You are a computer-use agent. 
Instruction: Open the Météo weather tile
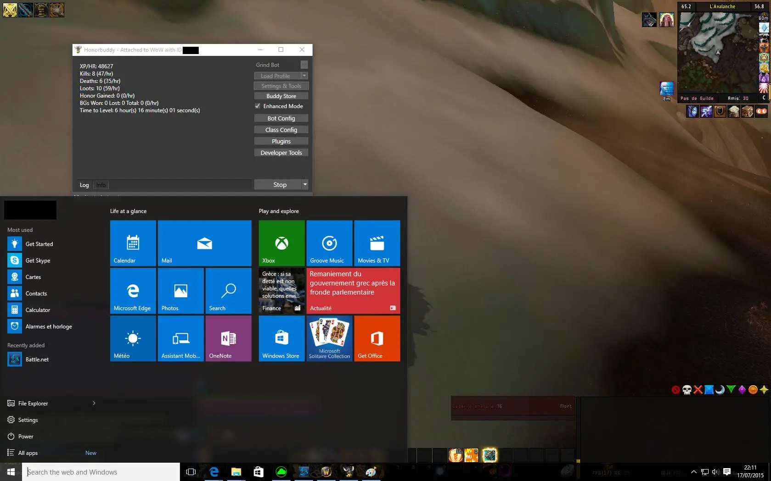(133, 338)
